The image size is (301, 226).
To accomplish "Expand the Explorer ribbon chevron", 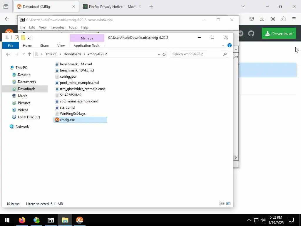I will 223,46.
